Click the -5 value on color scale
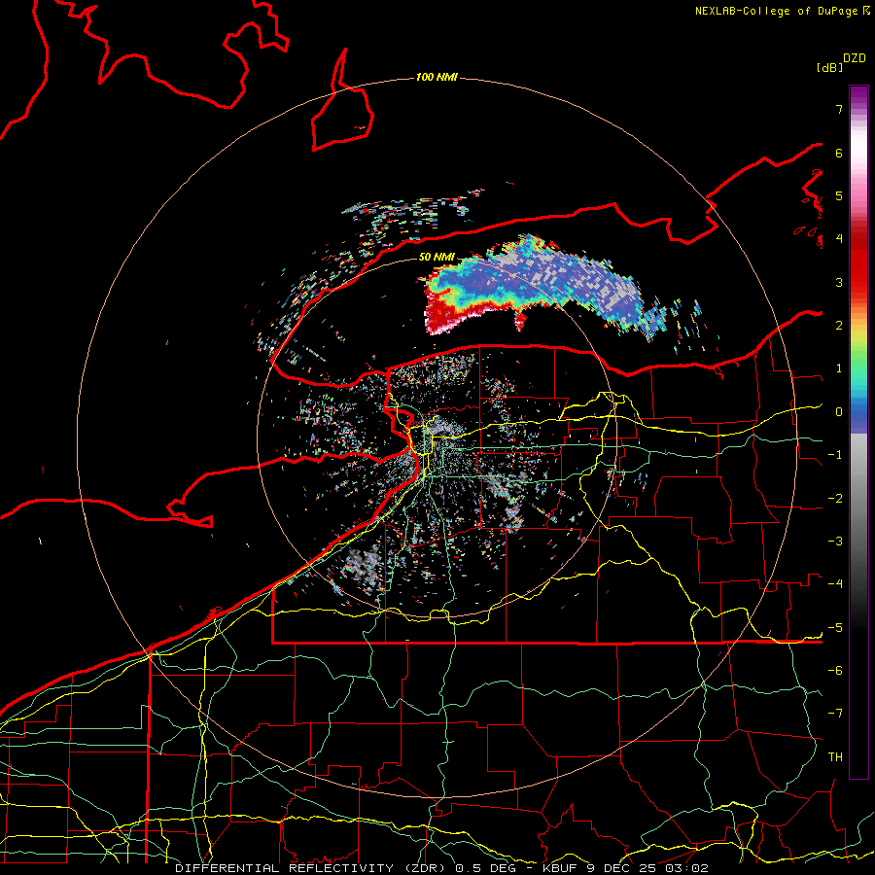This screenshot has width=875, height=875. [835, 627]
